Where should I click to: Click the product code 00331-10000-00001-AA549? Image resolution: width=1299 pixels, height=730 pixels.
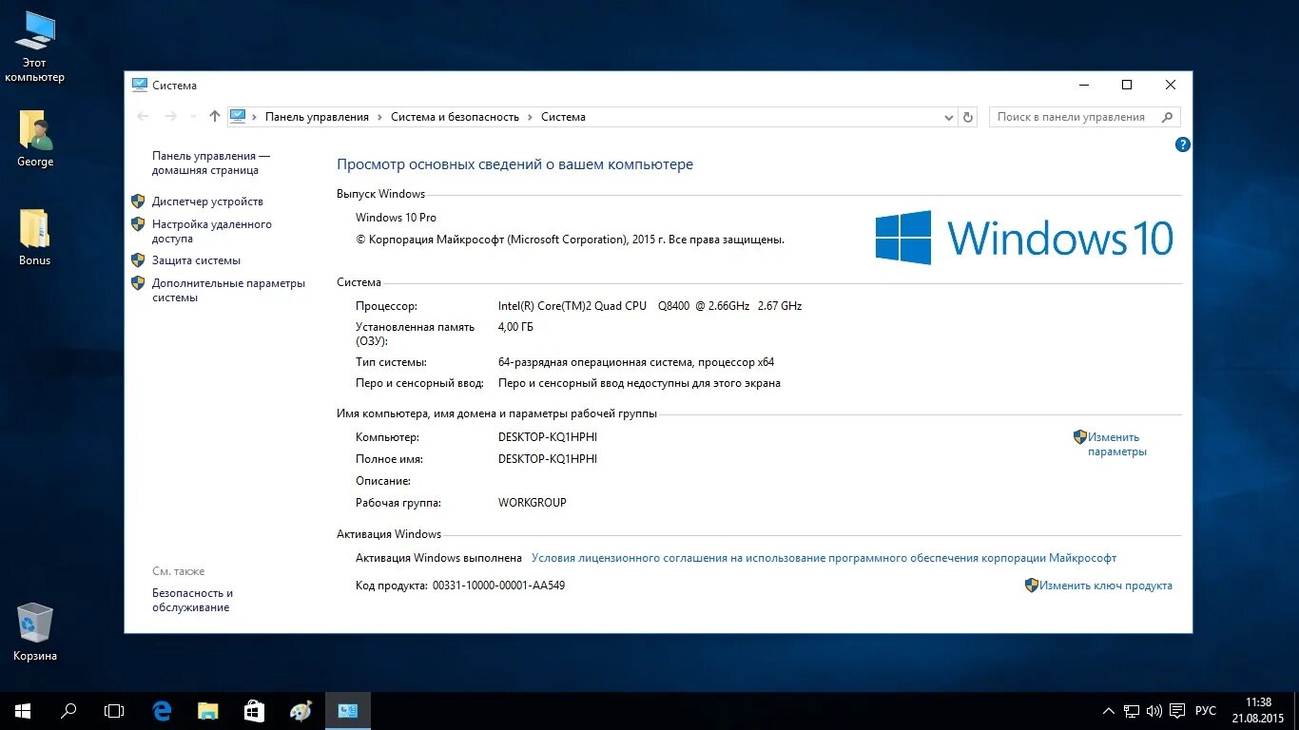pyautogui.click(x=498, y=586)
